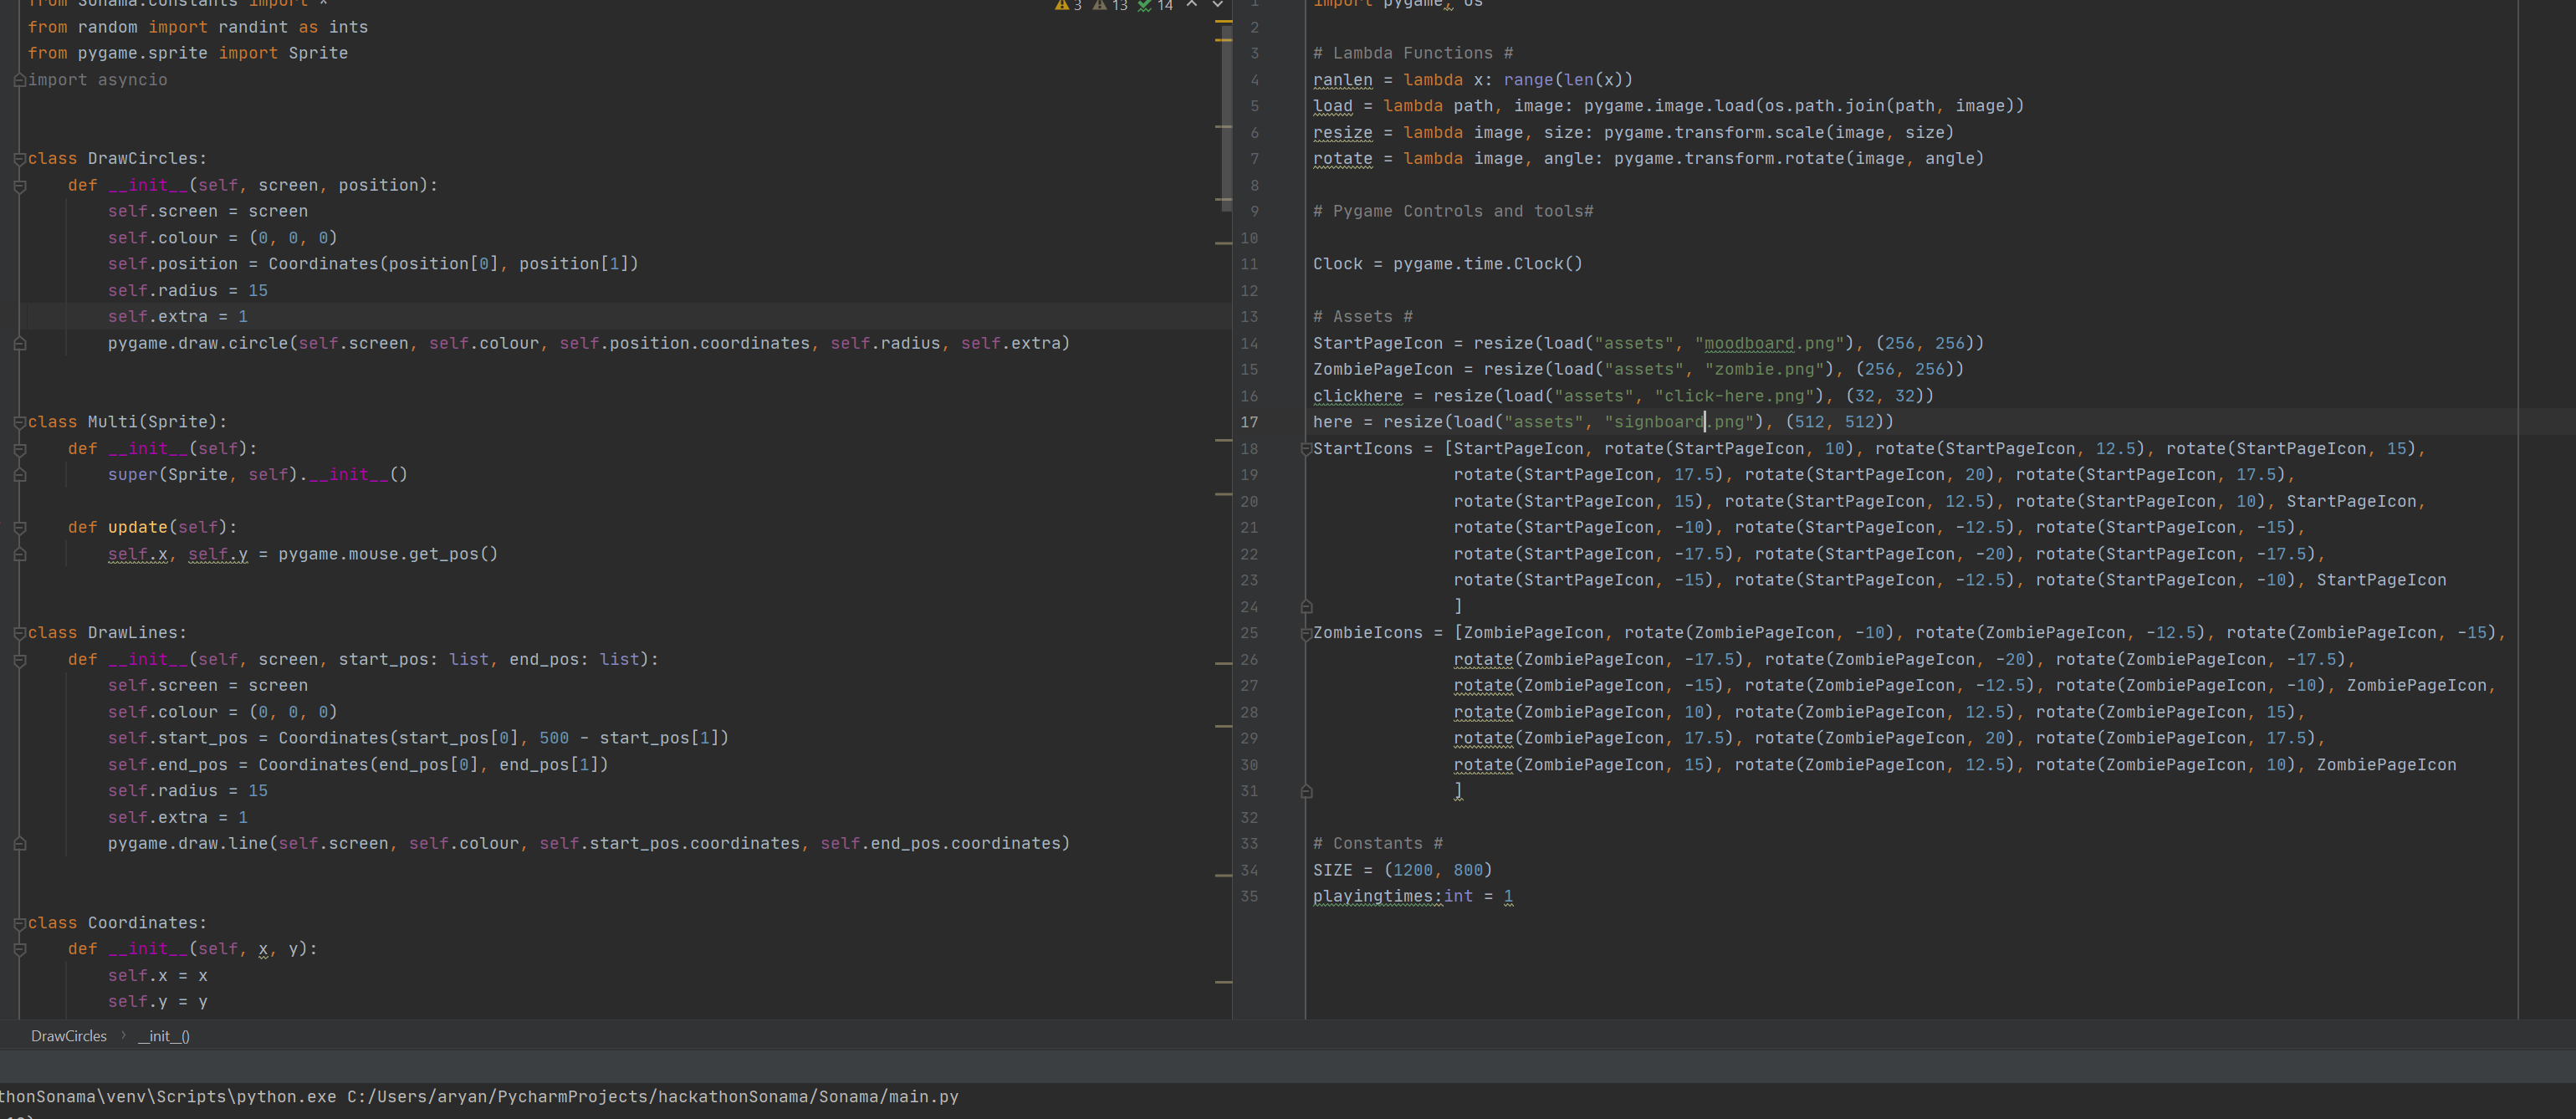Go to next highlighted error arrow
Image resolution: width=2576 pixels, height=1119 pixels.
tap(1217, 4)
